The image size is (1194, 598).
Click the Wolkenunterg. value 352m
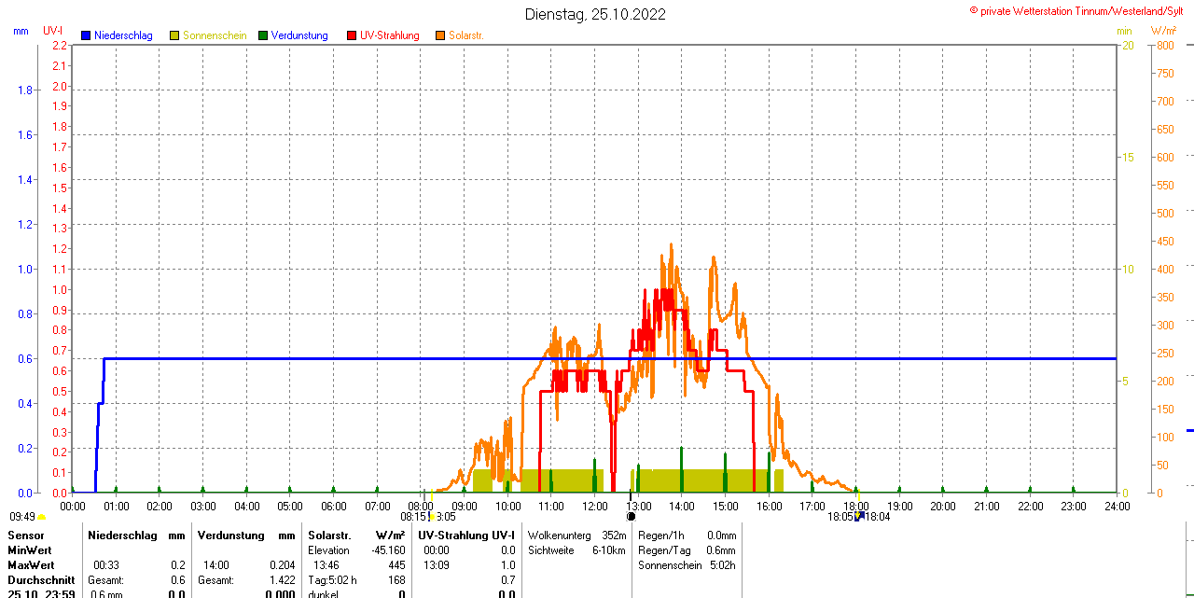[x=614, y=535]
